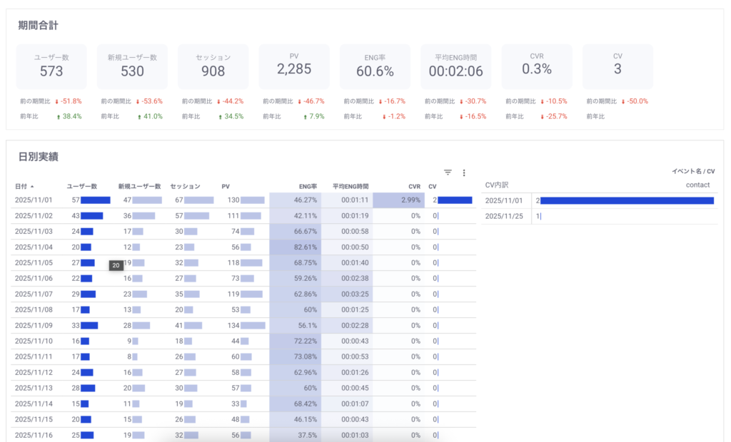Toggle sort arrow on 日付 column header
This screenshot has width=731, height=442.
pyautogui.click(x=31, y=187)
